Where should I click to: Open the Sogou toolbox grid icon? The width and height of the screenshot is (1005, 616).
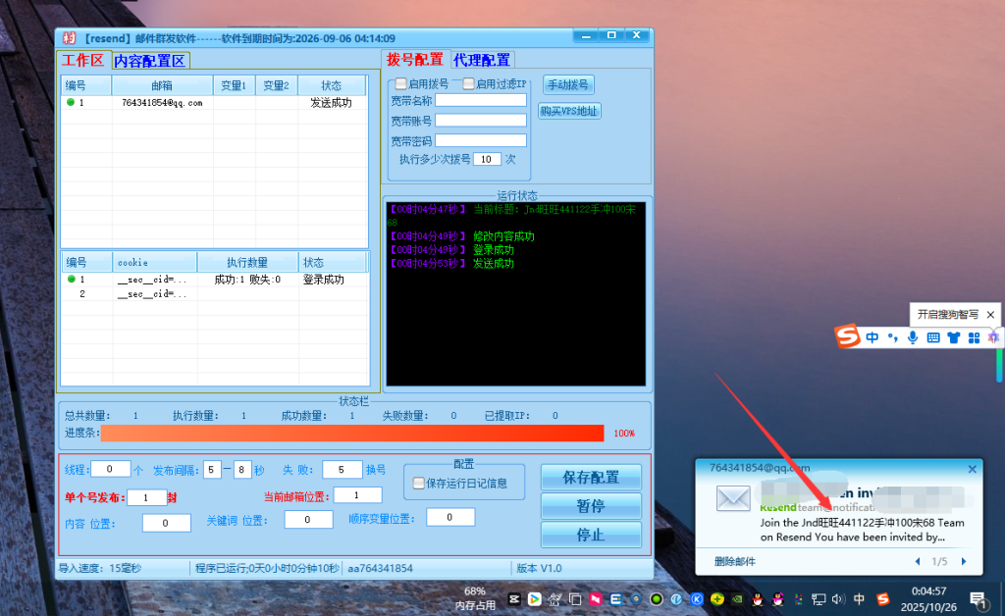[974, 337]
